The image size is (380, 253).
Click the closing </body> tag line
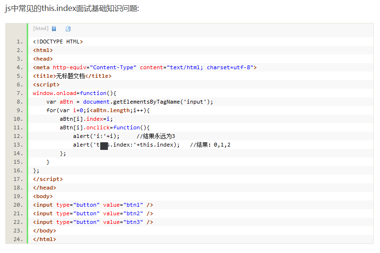pyautogui.click(x=44, y=231)
